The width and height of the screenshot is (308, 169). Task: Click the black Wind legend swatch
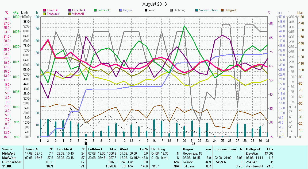[146, 10]
